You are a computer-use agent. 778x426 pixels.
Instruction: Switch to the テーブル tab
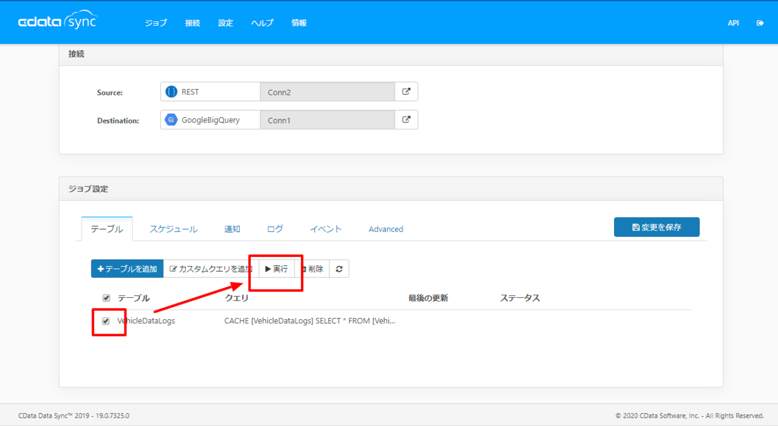pos(107,229)
